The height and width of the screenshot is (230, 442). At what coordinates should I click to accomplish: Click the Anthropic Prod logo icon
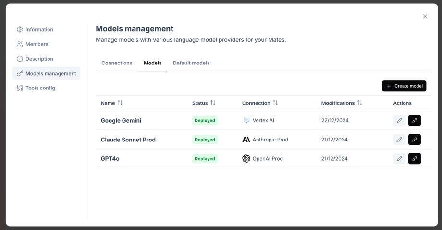(x=246, y=140)
